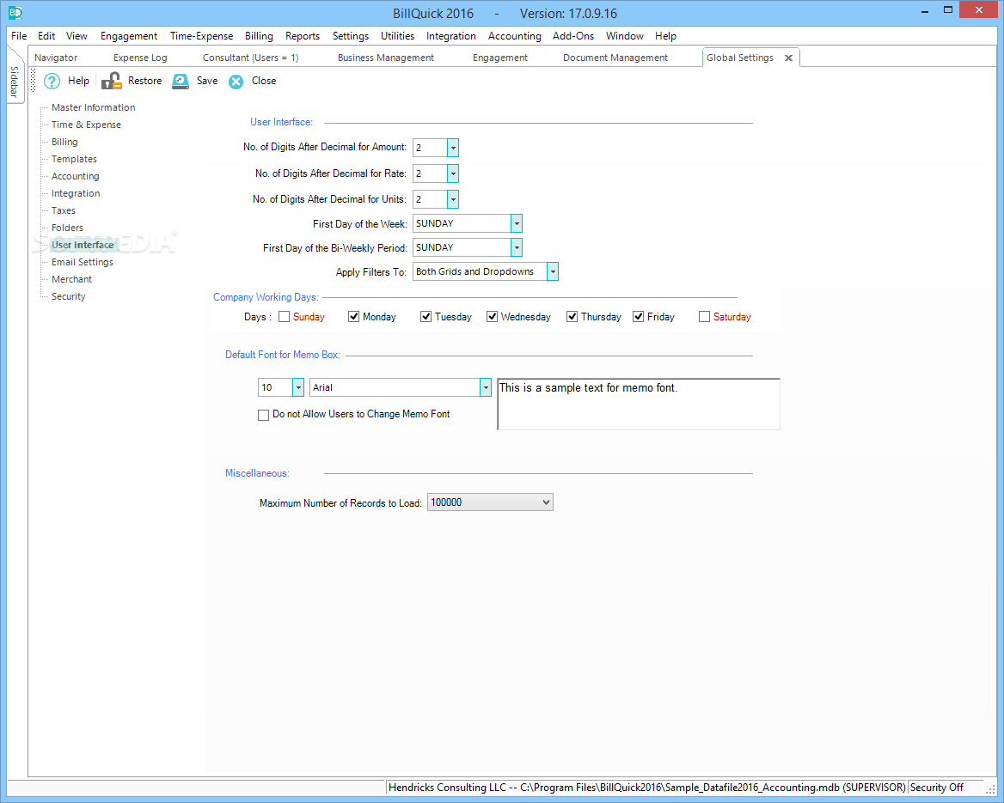1004x803 pixels.
Task: Switch to Consultant (Users = 1) tab
Action: pyautogui.click(x=250, y=58)
